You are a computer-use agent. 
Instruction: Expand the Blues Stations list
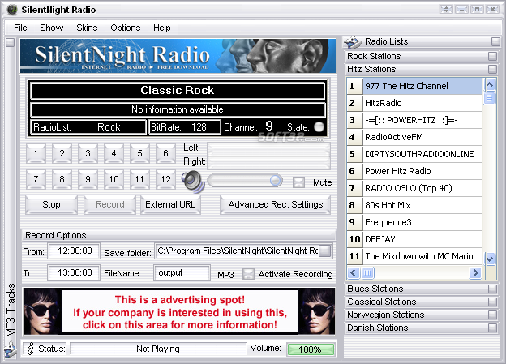(493, 289)
